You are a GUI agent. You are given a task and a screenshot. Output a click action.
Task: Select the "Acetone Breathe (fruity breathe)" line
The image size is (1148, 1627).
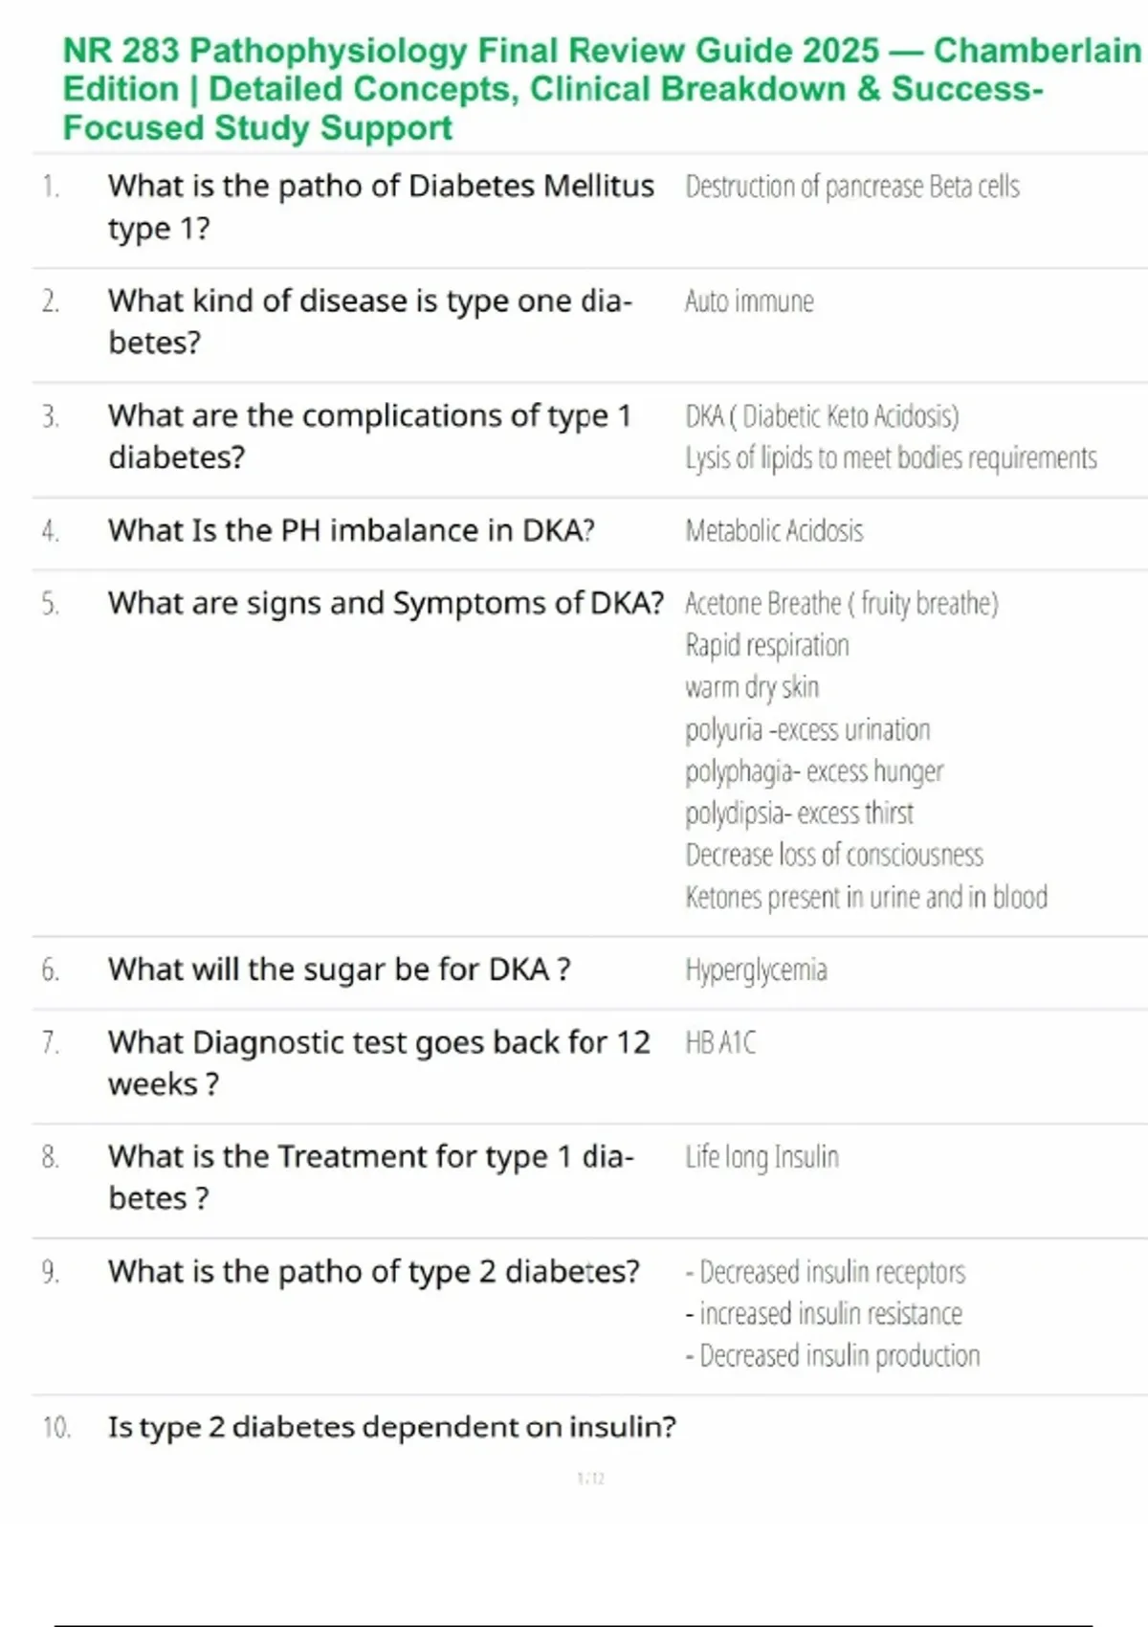point(841,604)
